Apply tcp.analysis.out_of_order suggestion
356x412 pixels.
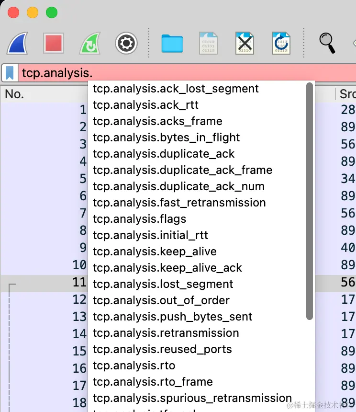tap(161, 300)
